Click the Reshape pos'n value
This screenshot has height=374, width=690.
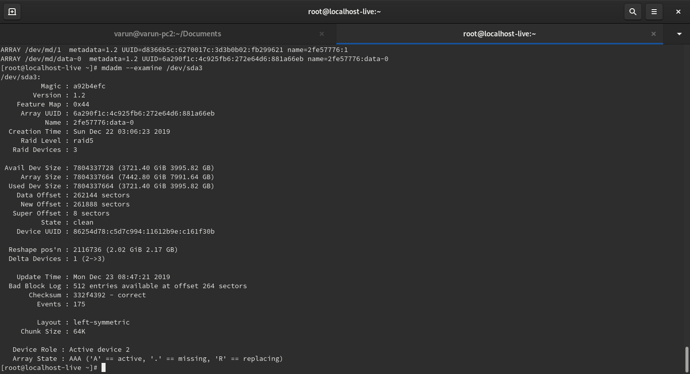pos(125,250)
